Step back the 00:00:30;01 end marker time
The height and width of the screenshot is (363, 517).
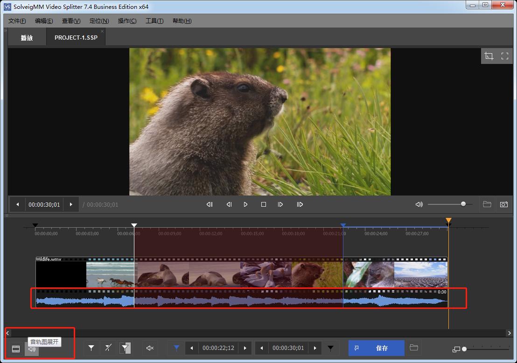tap(262, 348)
